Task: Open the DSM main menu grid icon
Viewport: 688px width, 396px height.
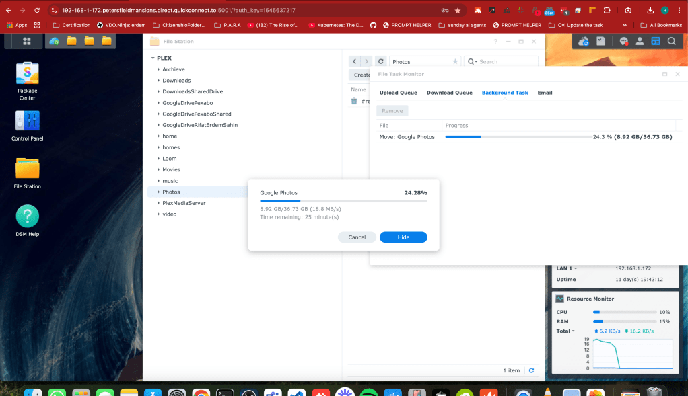Action: pos(27,41)
